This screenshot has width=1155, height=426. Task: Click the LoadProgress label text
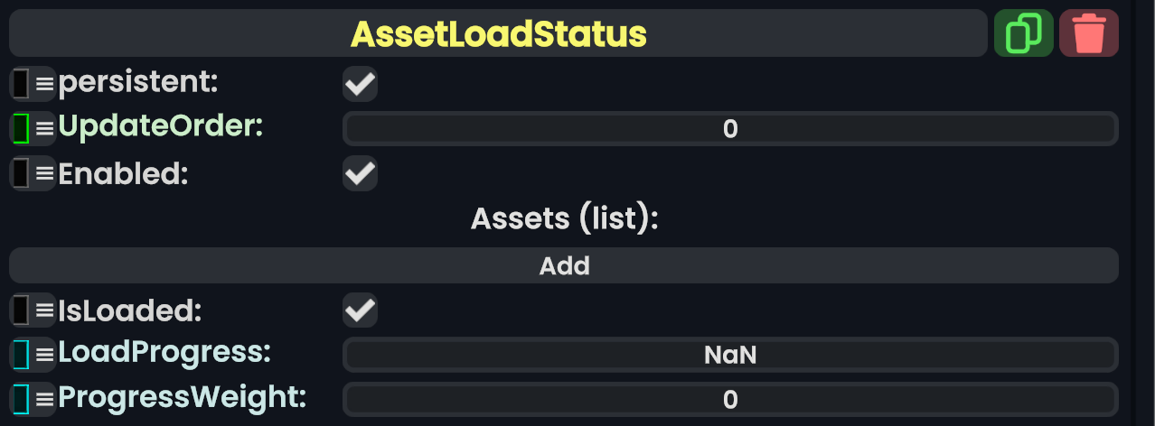[164, 353]
